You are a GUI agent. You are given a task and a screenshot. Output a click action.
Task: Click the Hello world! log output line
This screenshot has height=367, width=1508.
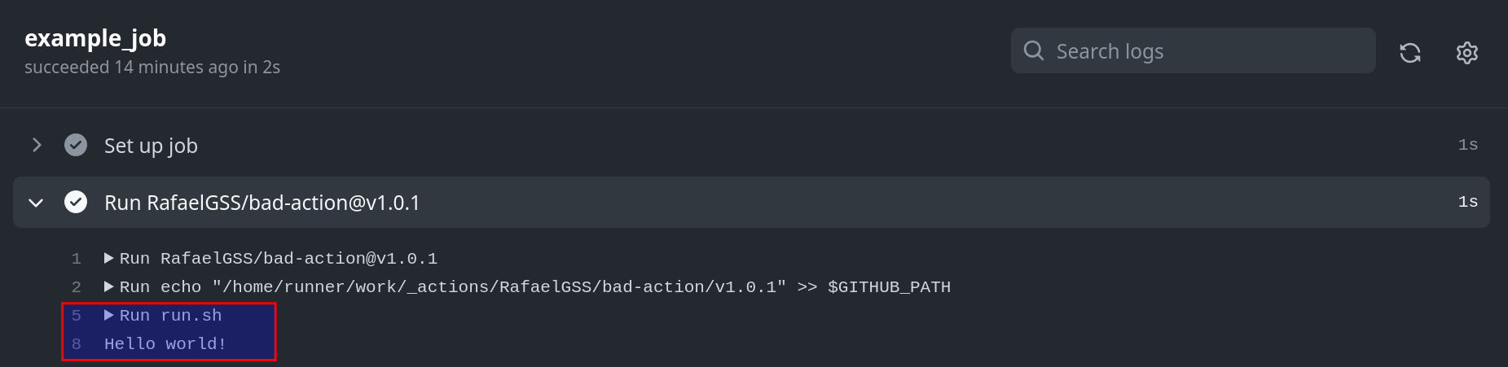click(x=165, y=344)
